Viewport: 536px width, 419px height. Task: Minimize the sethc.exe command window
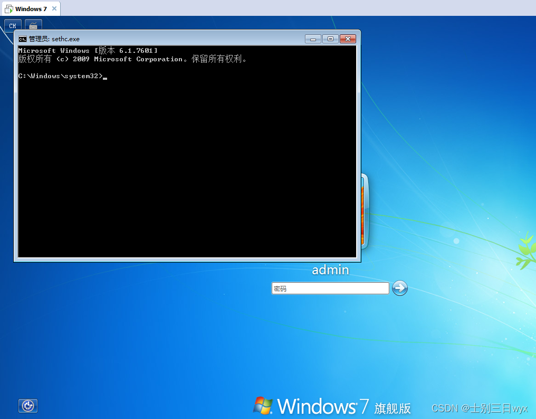pyautogui.click(x=313, y=39)
